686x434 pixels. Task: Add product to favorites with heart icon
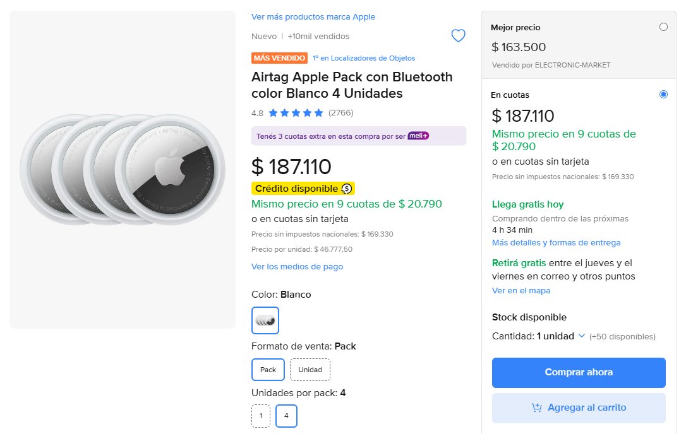point(458,35)
